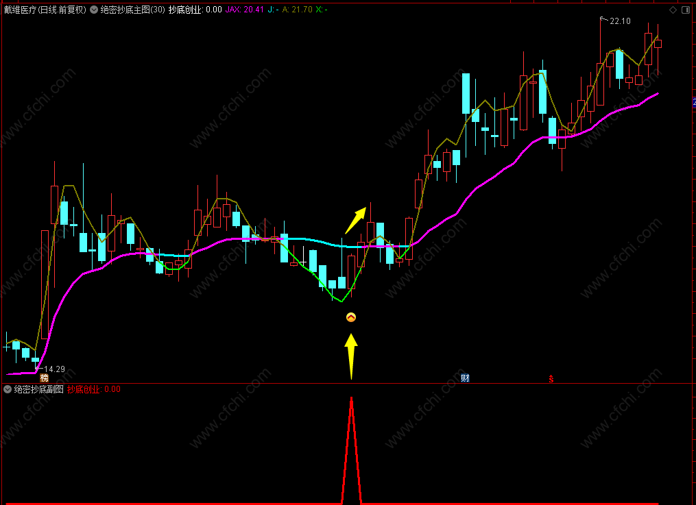Screen dimensions: 696x505
Task: Click the 22.10 high price label
Action: [x=620, y=21]
